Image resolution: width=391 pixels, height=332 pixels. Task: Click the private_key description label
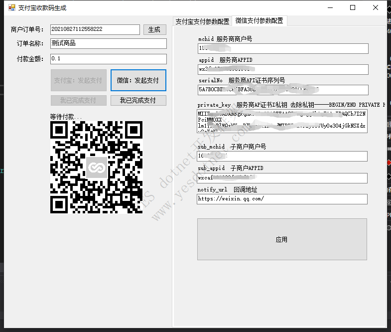[291, 105]
